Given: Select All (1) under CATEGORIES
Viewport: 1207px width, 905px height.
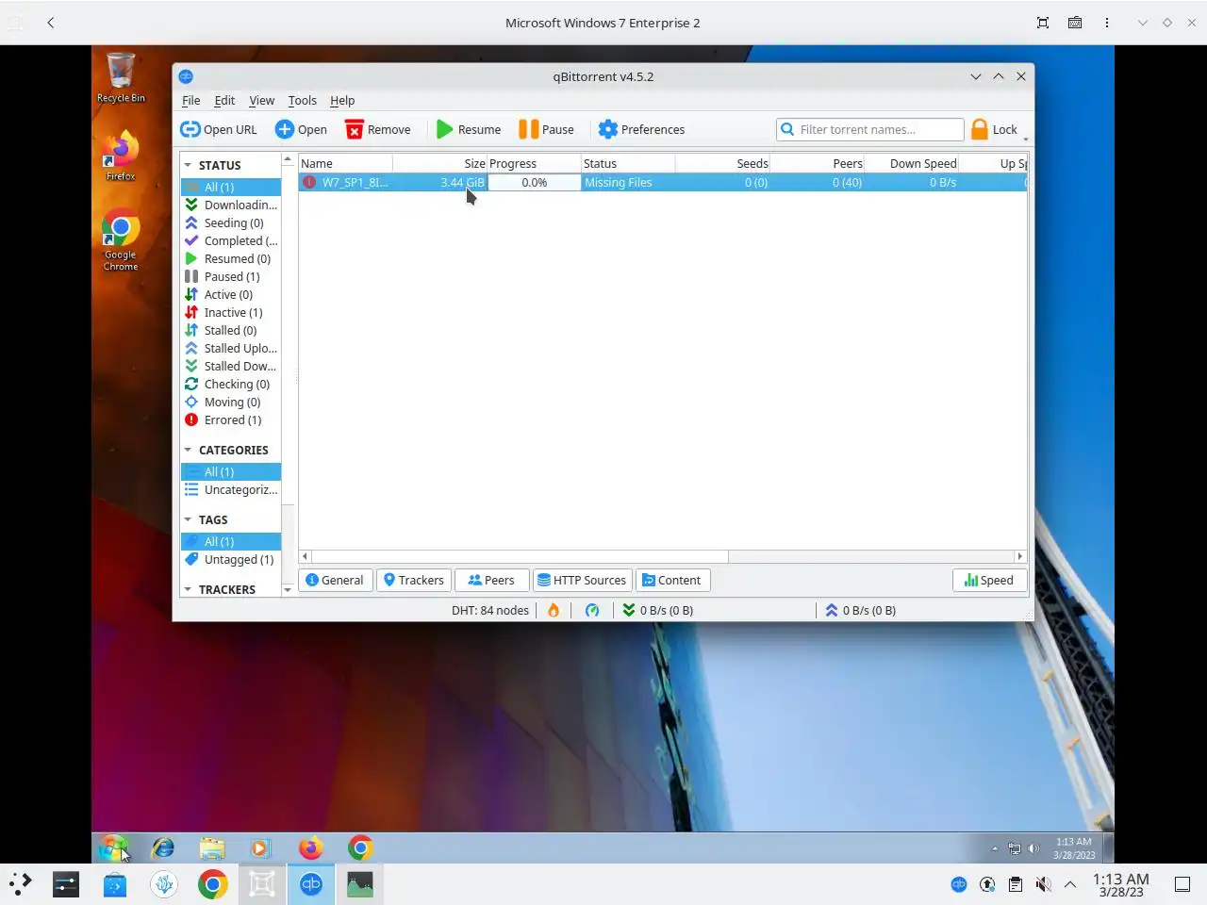Looking at the screenshot, I should coord(231,471).
